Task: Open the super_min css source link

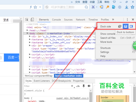Action: coord(72,98)
